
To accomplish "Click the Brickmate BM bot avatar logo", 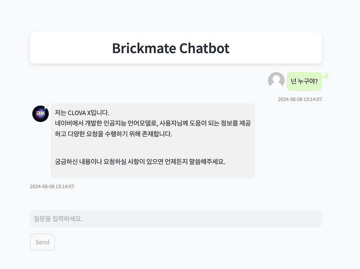I will point(40,114).
